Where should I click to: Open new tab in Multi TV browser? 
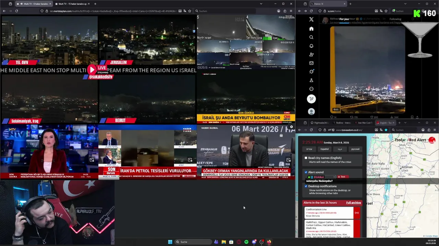(x=95, y=4)
